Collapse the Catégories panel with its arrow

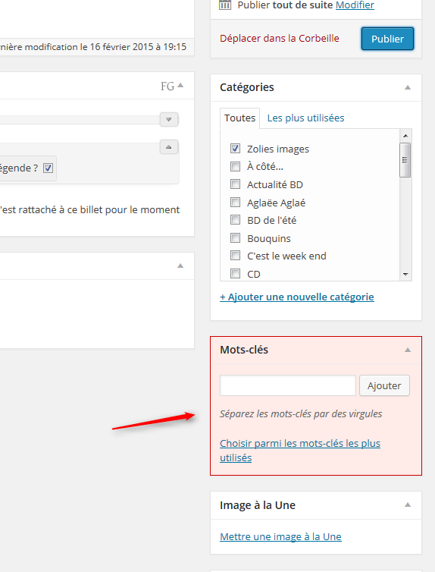(408, 87)
